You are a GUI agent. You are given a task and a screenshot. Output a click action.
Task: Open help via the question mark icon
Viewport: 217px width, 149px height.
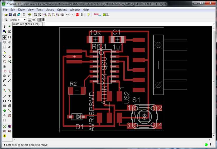coord(88,15)
